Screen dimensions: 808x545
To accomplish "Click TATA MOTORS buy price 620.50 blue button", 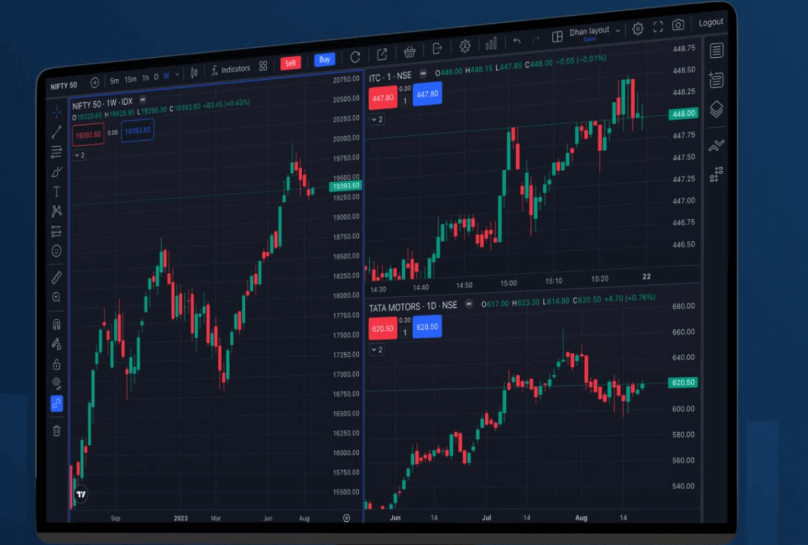I will [x=427, y=327].
